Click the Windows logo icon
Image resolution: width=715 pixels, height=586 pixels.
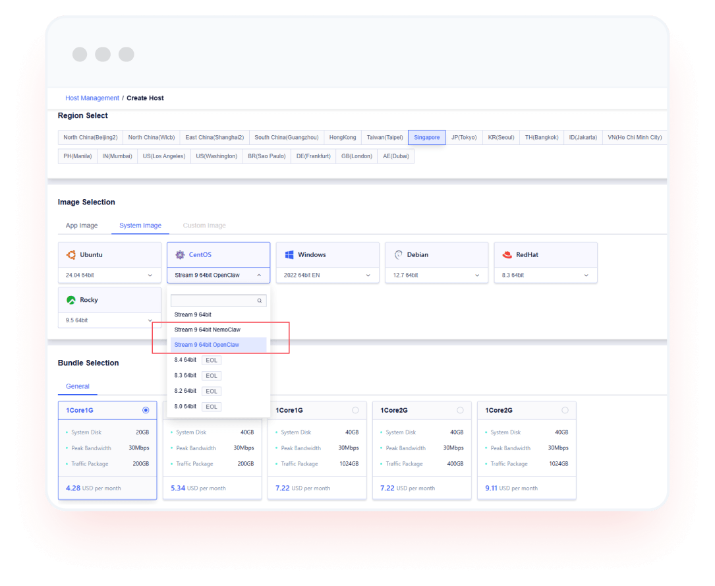click(289, 255)
